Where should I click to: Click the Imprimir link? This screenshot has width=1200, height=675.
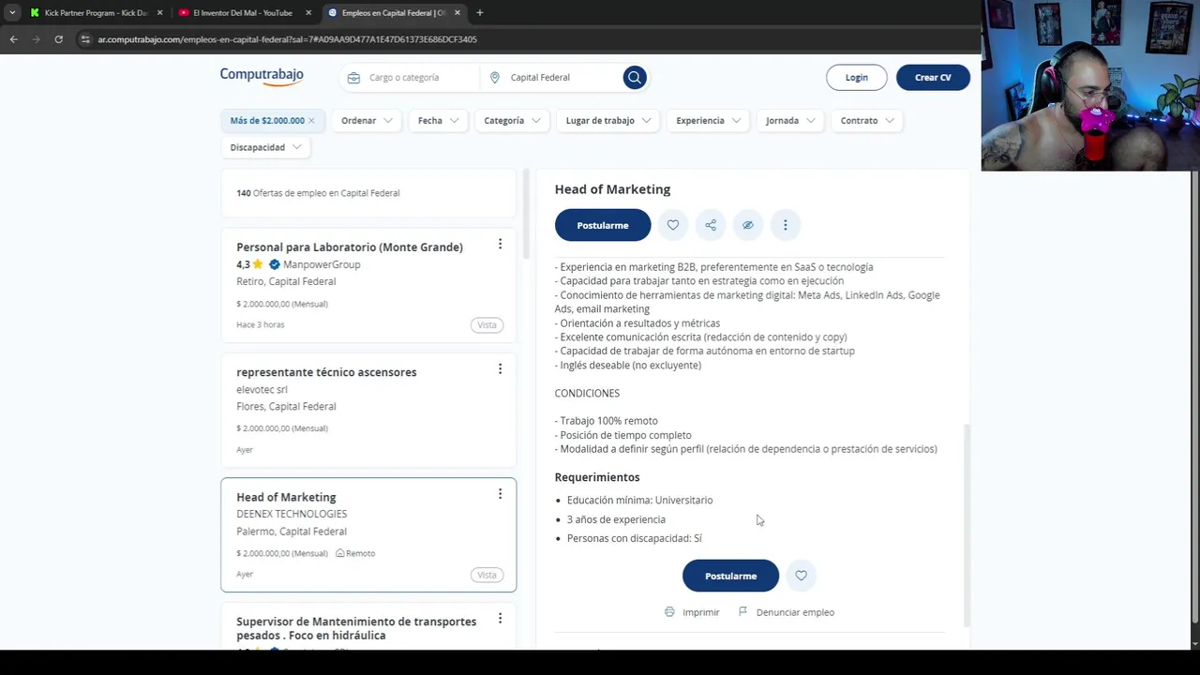point(701,612)
